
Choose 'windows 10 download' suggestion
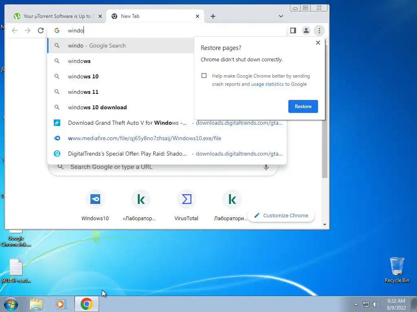click(121, 107)
